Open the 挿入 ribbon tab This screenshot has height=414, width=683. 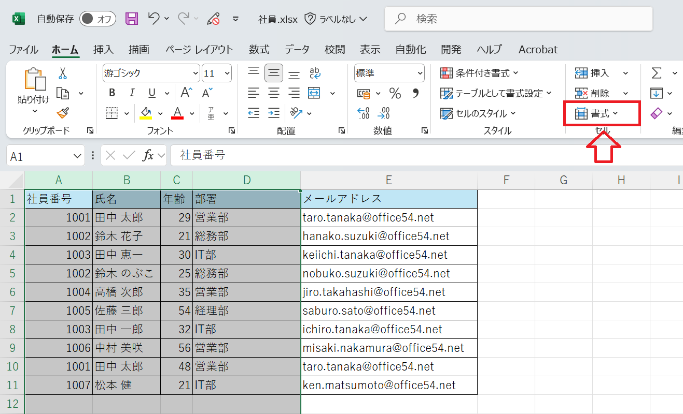(x=103, y=50)
